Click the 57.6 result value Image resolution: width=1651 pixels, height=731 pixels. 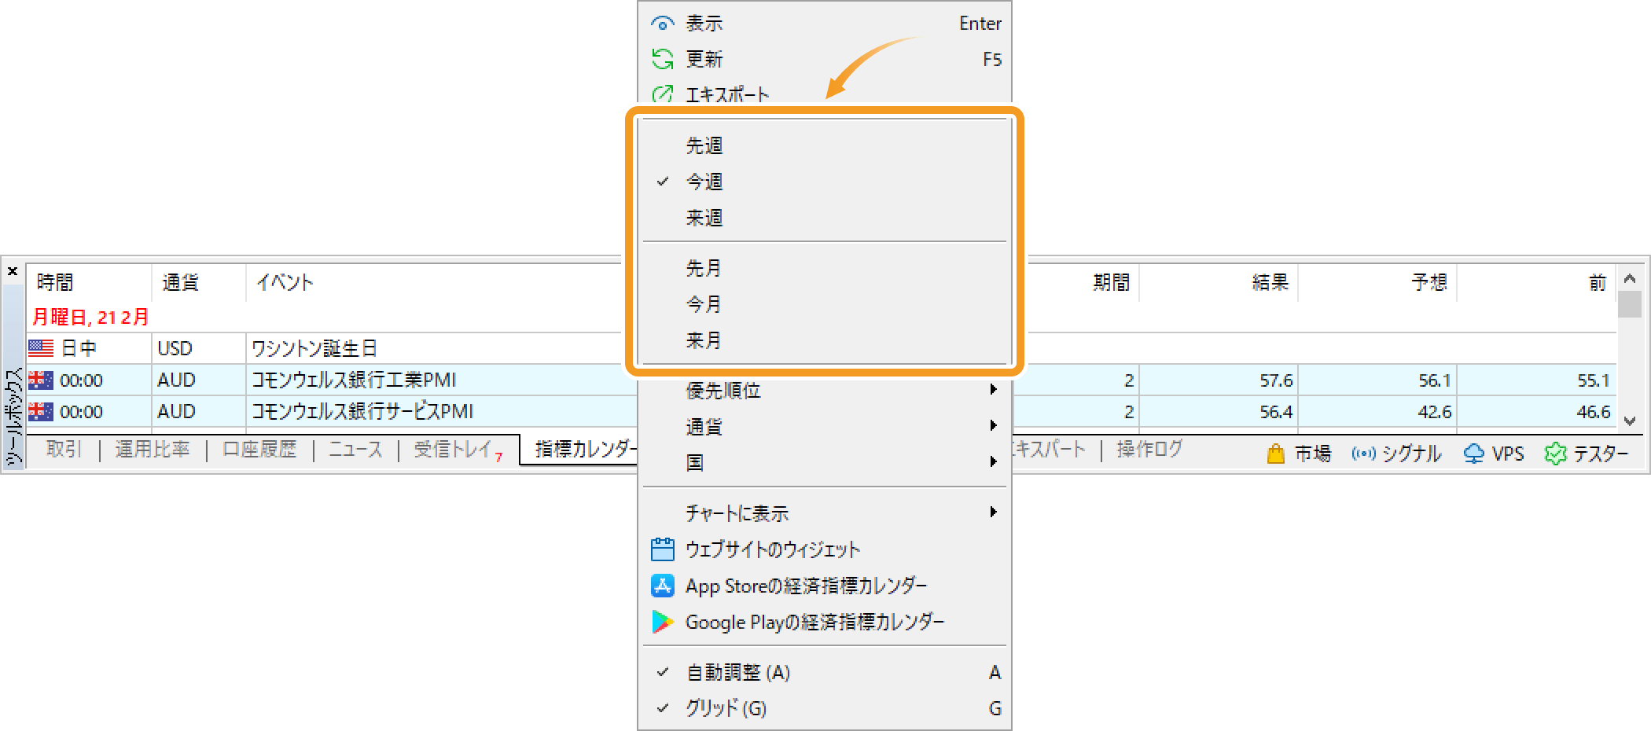click(1276, 380)
